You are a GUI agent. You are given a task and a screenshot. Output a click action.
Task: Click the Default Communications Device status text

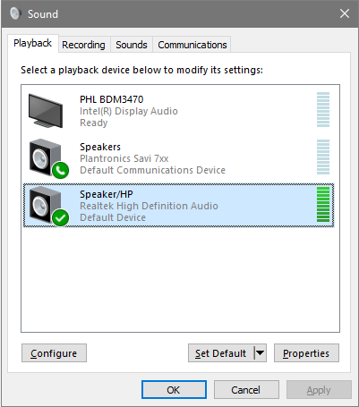pyautogui.click(x=152, y=170)
